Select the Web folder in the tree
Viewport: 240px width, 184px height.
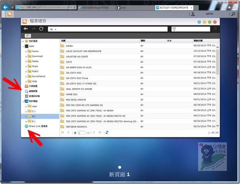34,81
